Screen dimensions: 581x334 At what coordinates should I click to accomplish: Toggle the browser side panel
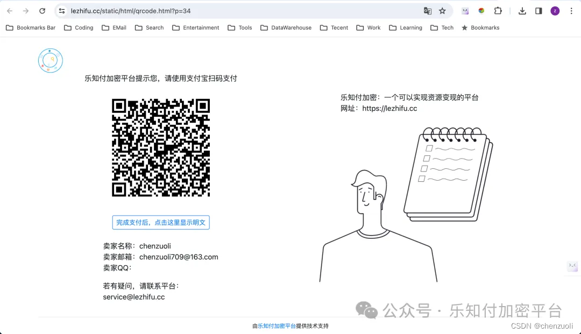[539, 11]
